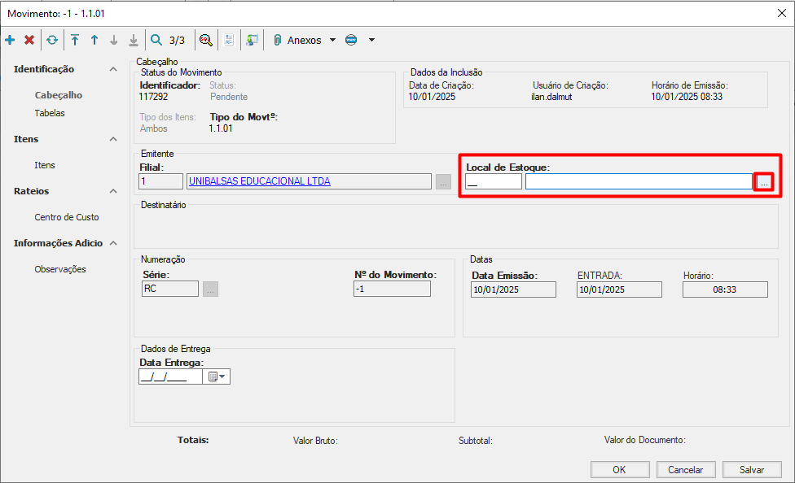Open the Data Entrega calendar dropdown
The width and height of the screenshot is (795, 483).
tap(217, 376)
